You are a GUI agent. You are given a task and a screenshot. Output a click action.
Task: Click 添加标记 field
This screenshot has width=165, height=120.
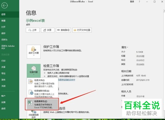tap(140, 60)
